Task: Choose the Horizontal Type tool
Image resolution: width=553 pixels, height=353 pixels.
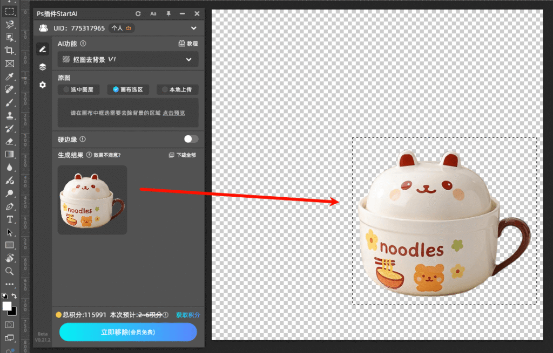Action: pyautogui.click(x=10, y=219)
